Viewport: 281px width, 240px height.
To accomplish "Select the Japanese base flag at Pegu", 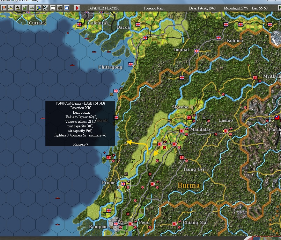I will (x=131, y=224).
